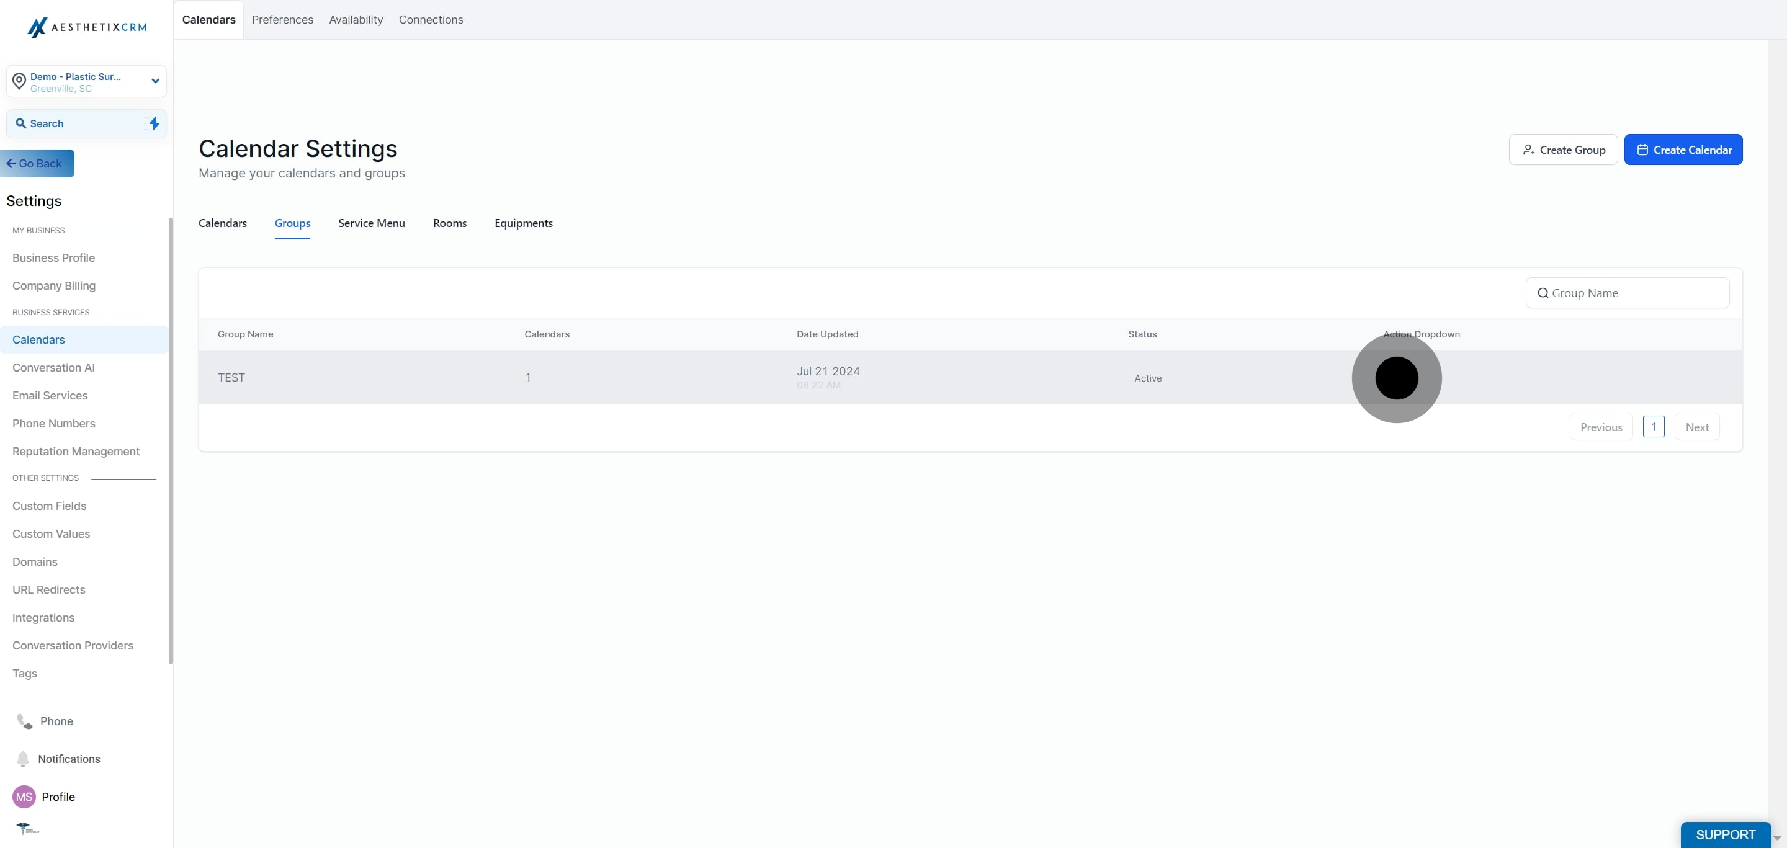Click the Create Group button
The width and height of the screenshot is (1787, 848).
coord(1563,150)
